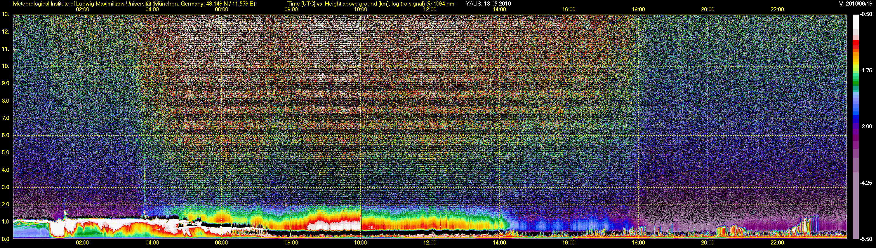Click the 20:00 label on the top time axis

[x=708, y=10]
